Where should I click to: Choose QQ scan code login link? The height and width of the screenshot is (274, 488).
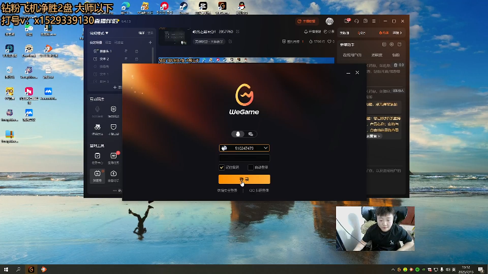click(x=259, y=191)
